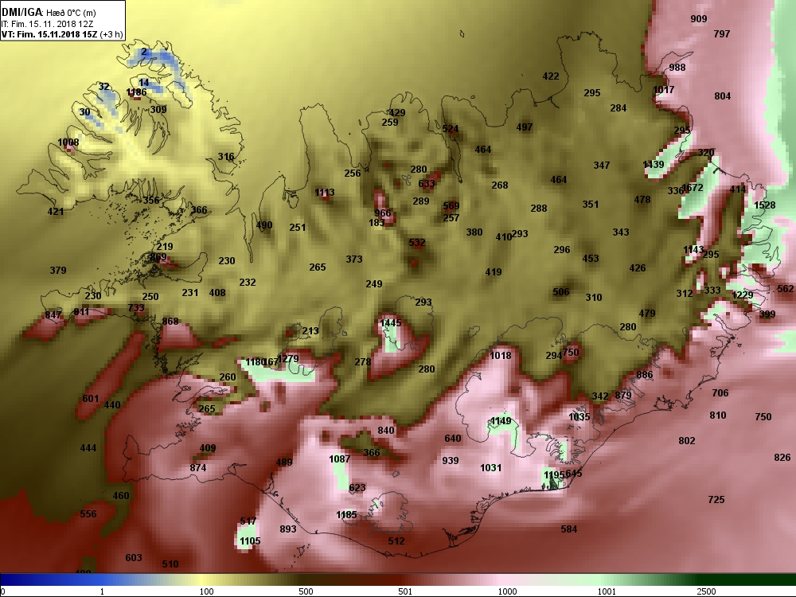Click the map value '316'

(x=226, y=157)
